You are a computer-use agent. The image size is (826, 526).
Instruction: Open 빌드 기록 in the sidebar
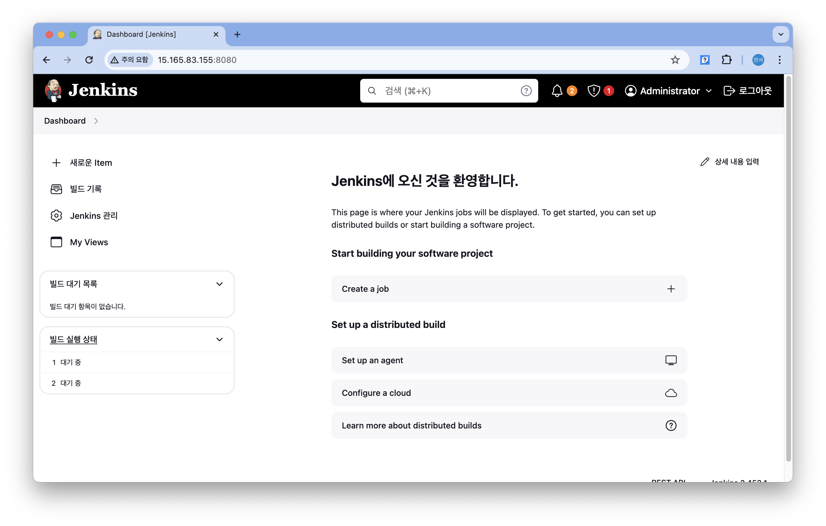[86, 189]
